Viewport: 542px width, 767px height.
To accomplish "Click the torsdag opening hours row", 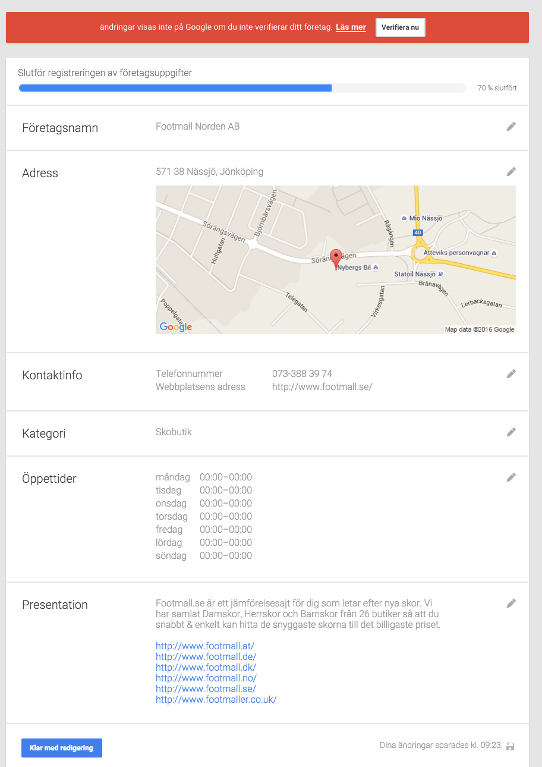I will coord(204,516).
